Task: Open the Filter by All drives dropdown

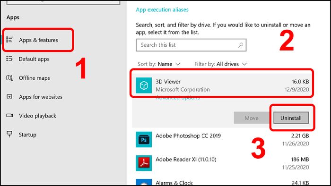Action: pos(221,64)
